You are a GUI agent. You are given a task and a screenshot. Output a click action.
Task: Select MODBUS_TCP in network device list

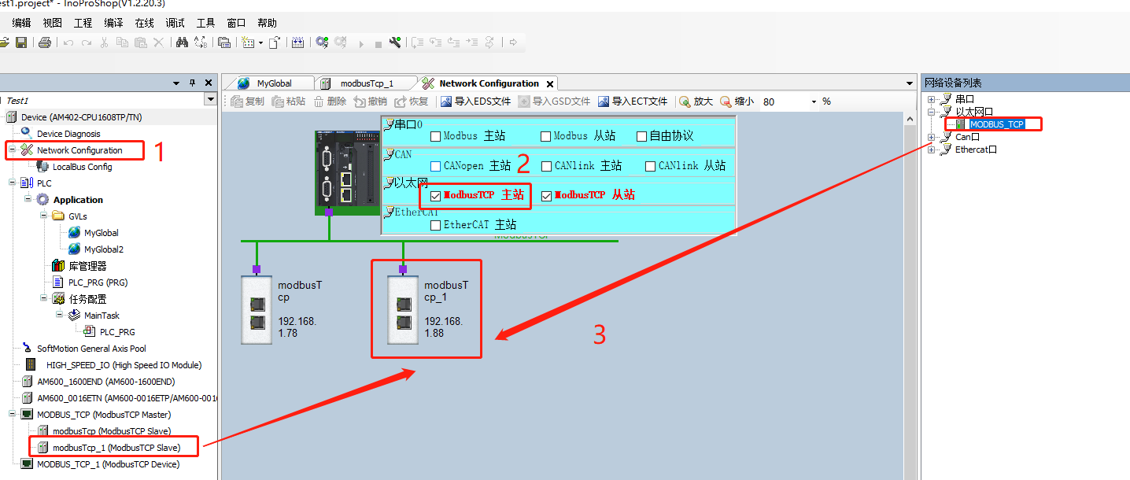pos(996,124)
